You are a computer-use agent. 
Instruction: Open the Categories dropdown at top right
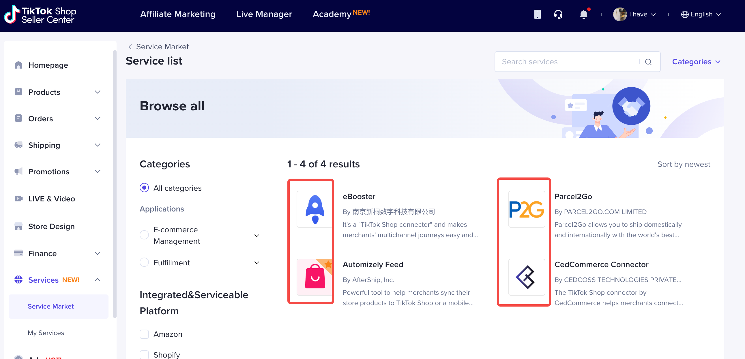(x=696, y=62)
